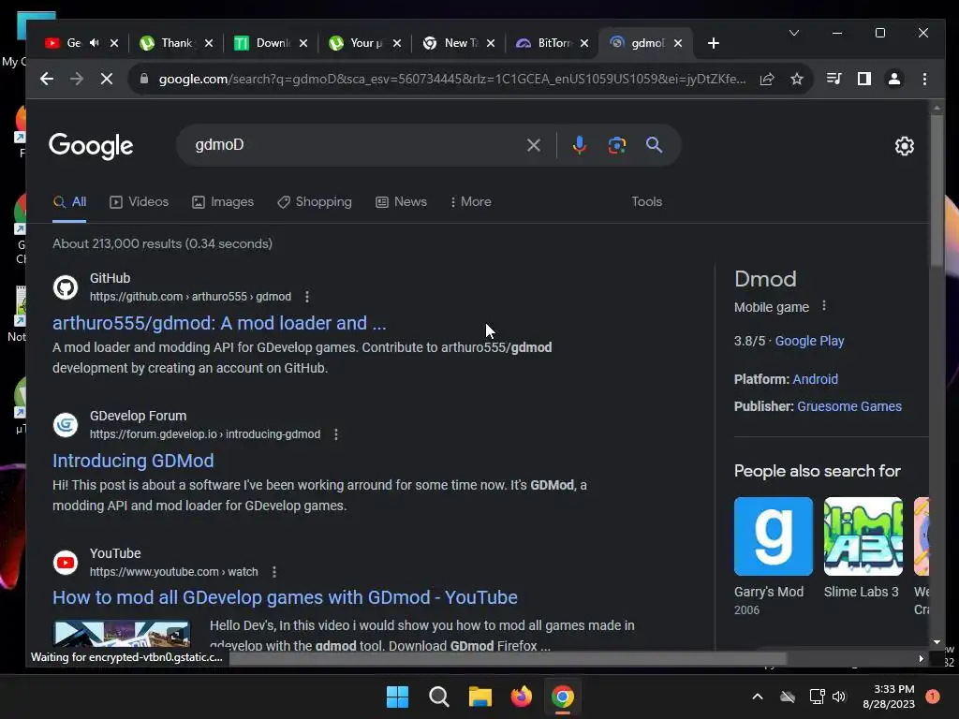959x719 pixels.
Task: Share this page icon in address bar
Action: coord(767,79)
